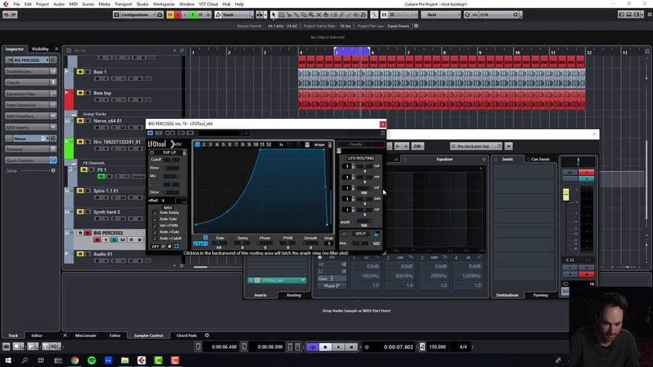Click channel settings previous-channel arrow

point(398,146)
